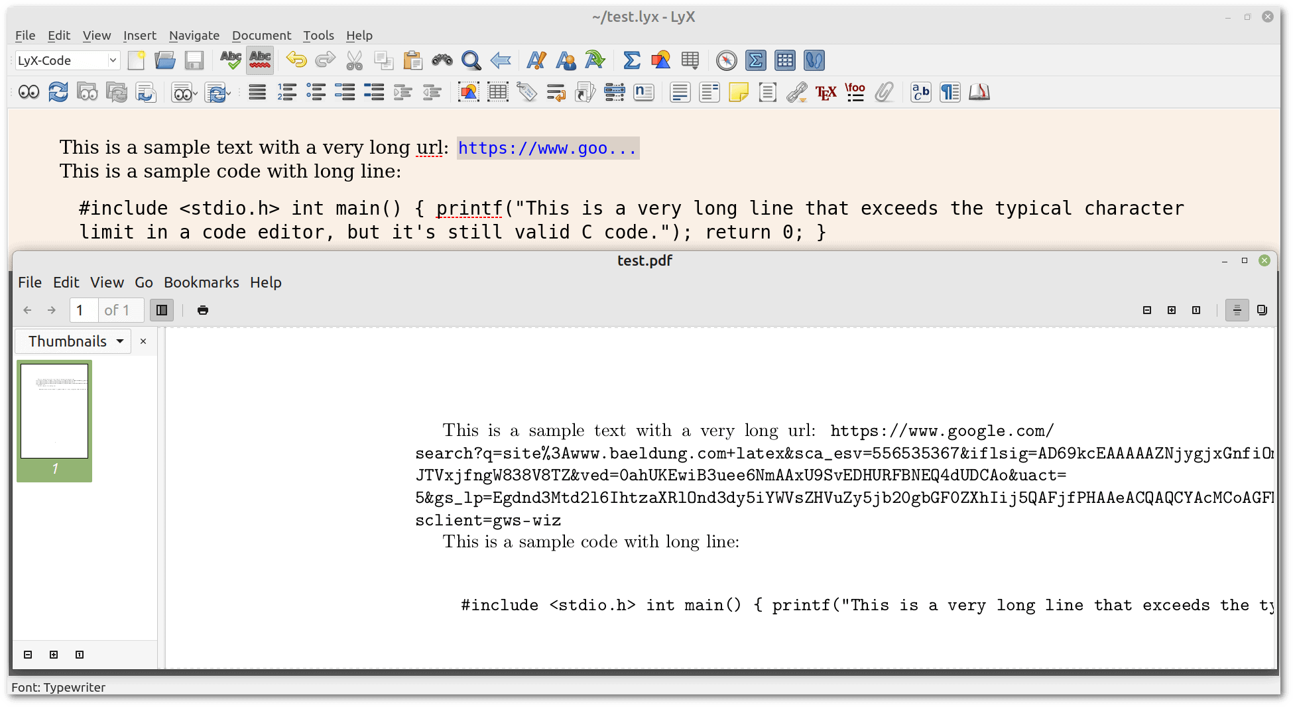Screen dimensions: 1293x707
Task: Toggle the PDF viewer side pane
Action: click(x=161, y=310)
